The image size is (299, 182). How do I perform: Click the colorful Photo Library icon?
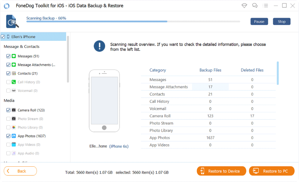(x=14, y=127)
